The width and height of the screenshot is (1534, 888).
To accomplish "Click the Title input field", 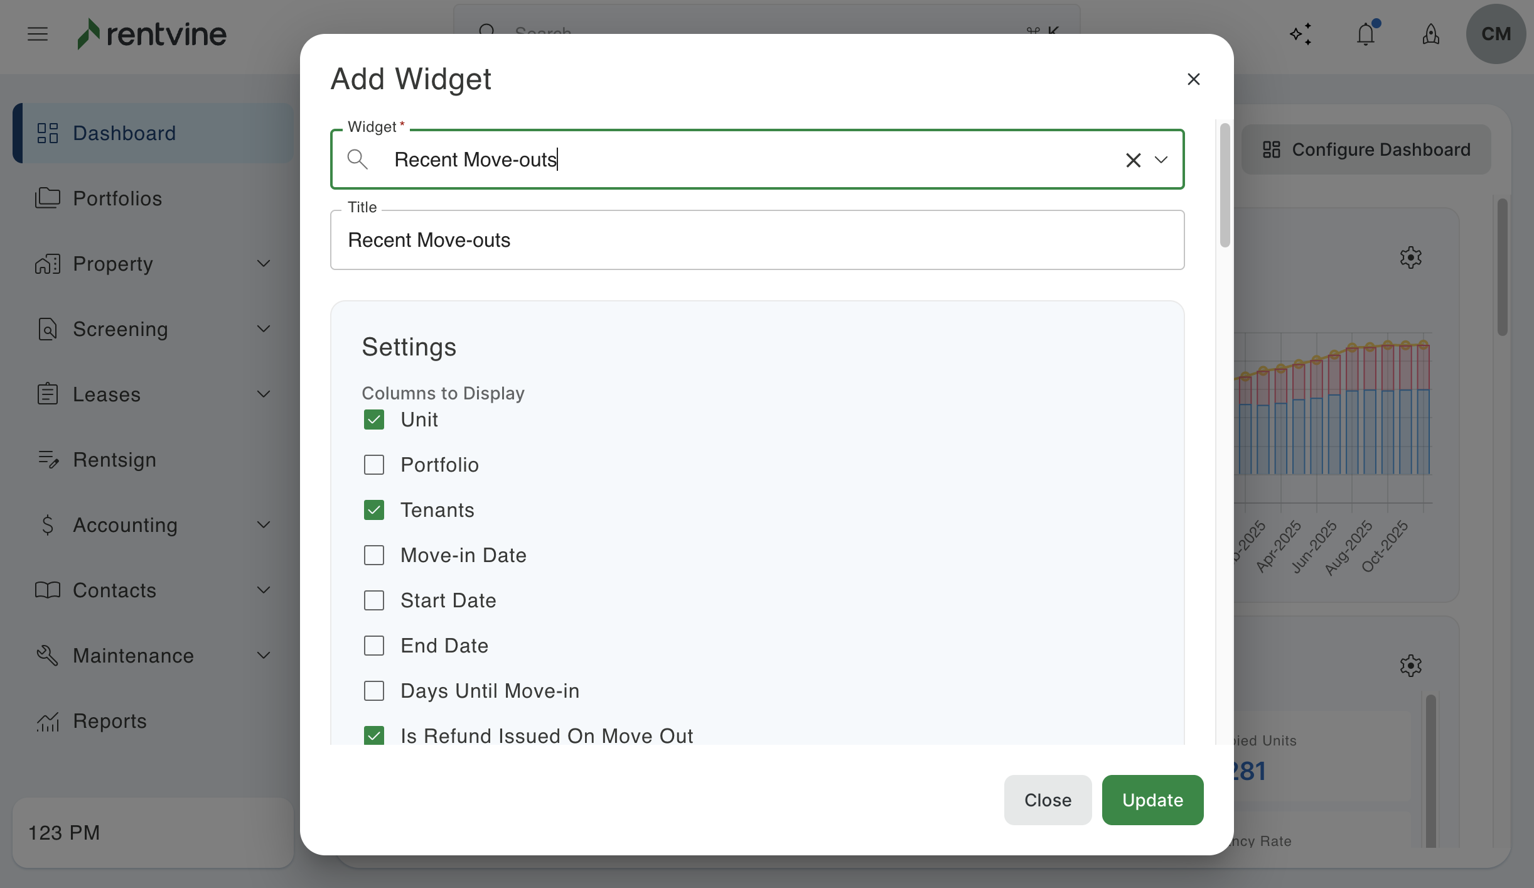I will 757,240.
